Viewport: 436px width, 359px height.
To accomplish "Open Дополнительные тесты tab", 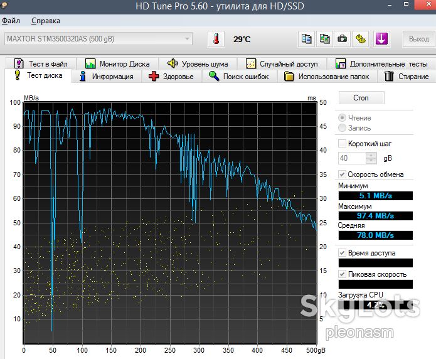I will 381,64.
